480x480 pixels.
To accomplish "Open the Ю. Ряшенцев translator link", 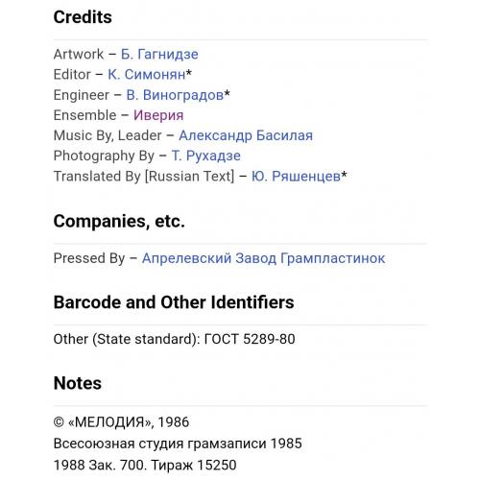I will [x=296, y=177].
